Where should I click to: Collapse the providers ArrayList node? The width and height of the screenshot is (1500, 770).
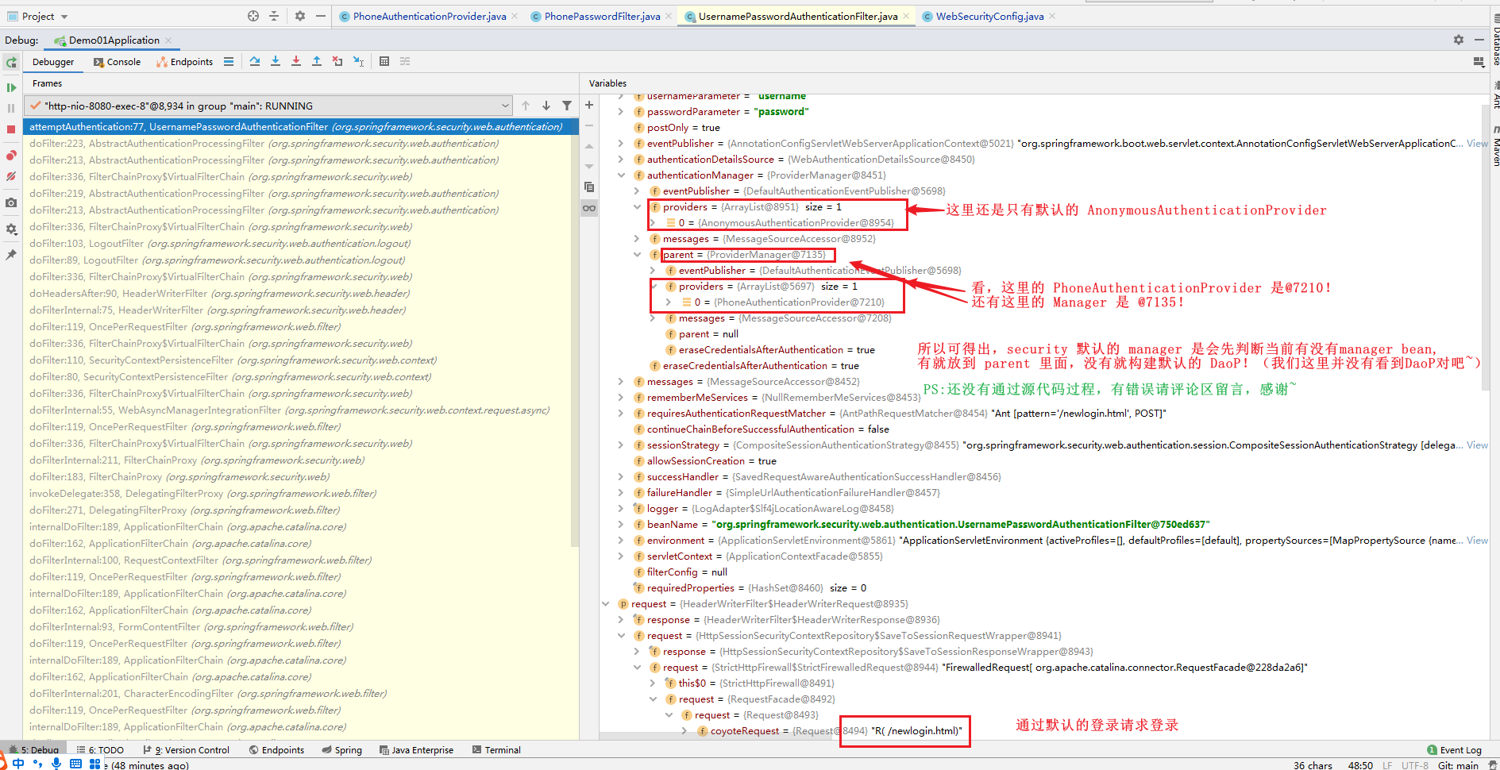pos(638,206)
